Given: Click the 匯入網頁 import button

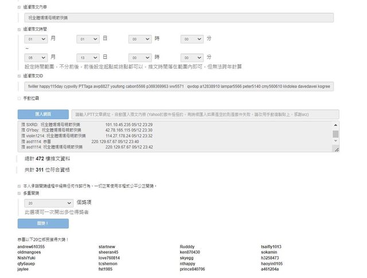Looking at the screenshot, I should [43, 114].
